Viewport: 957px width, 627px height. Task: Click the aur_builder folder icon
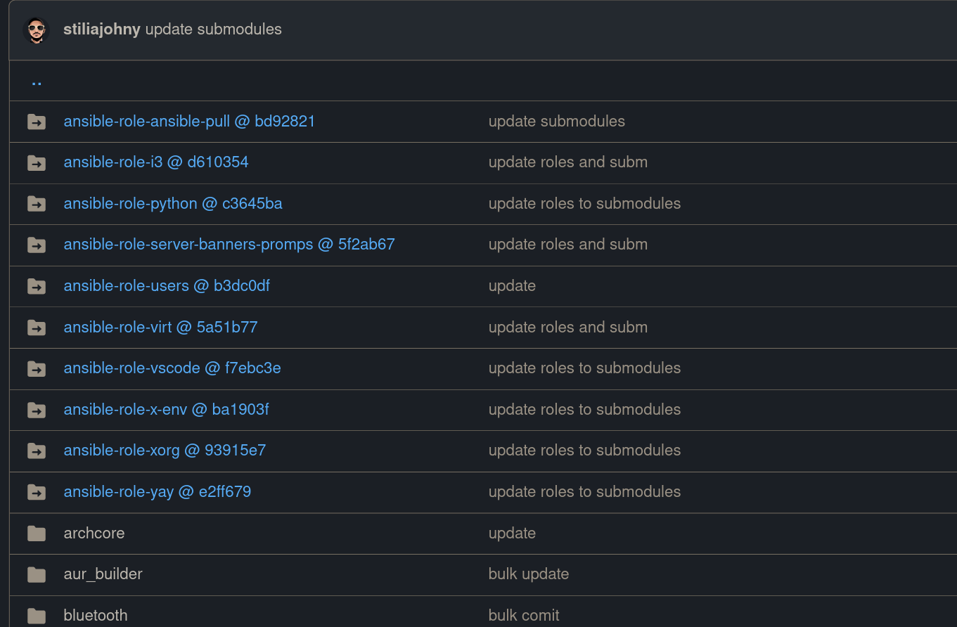37,574
